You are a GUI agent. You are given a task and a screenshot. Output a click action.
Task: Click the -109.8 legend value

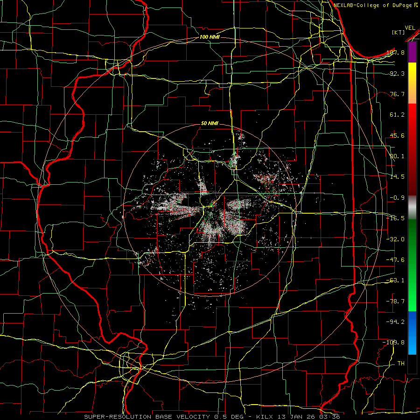point(394,343)
